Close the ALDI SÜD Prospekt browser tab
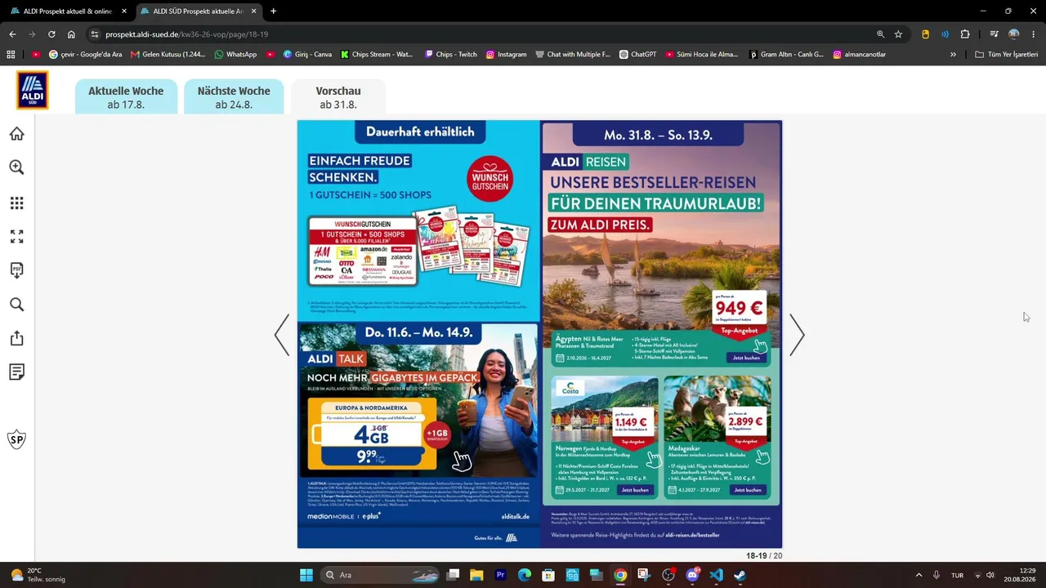The image size is (1046, 588). click(x=254, y=11)
